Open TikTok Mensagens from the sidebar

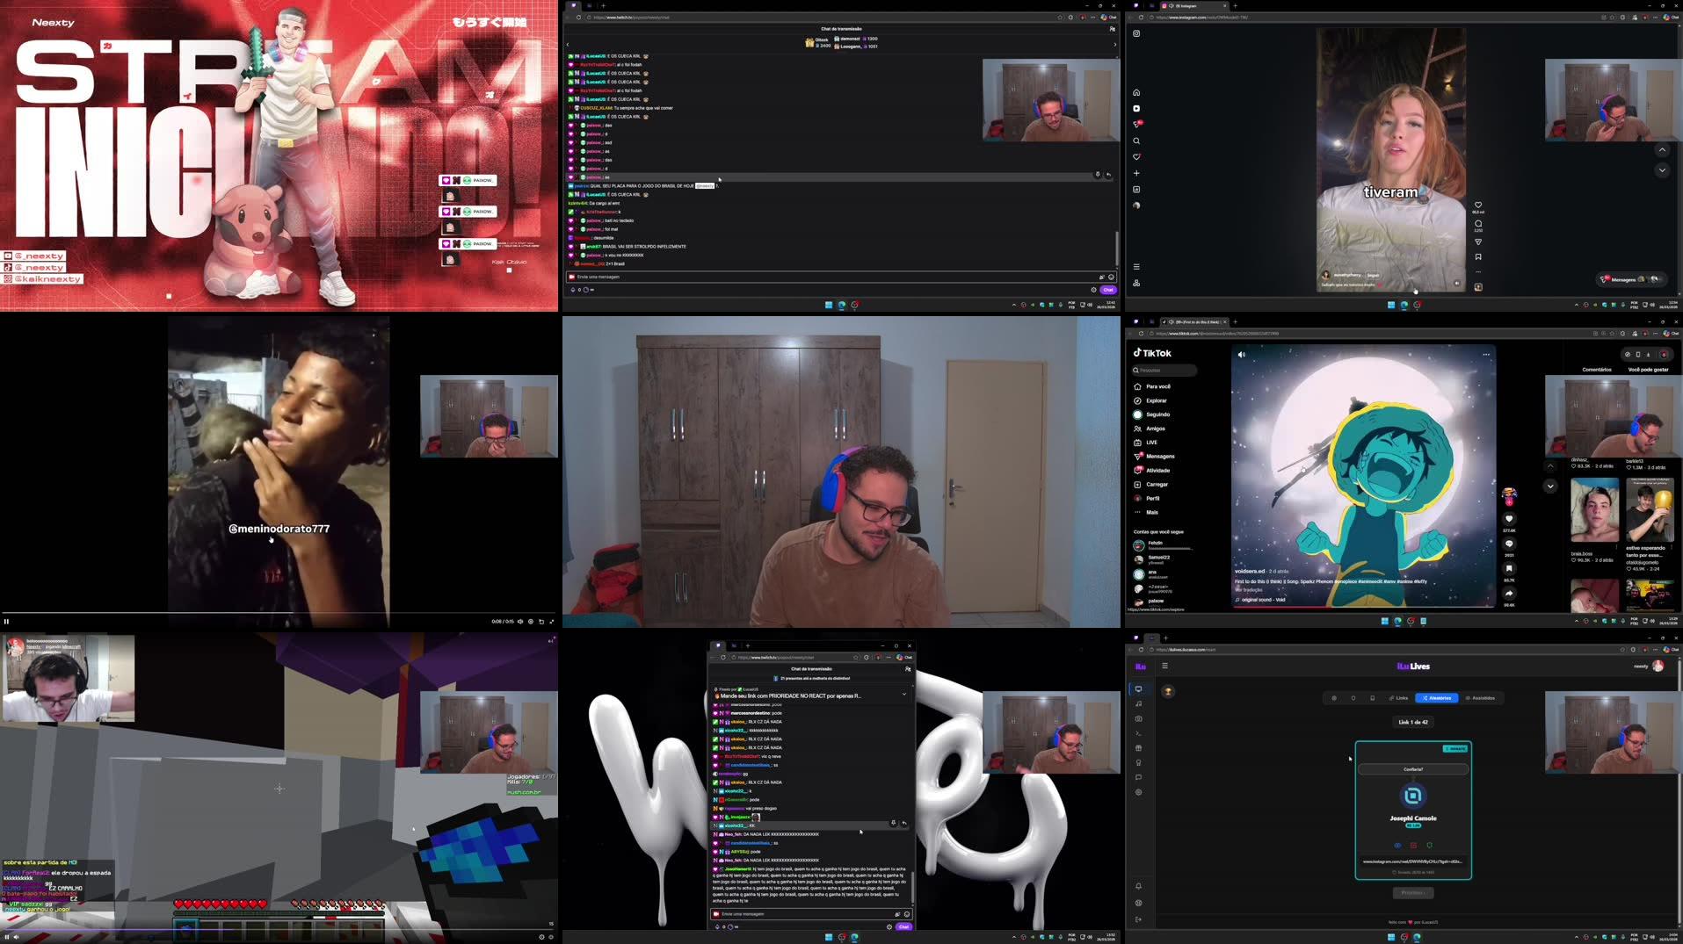(x=1159, y=456)
